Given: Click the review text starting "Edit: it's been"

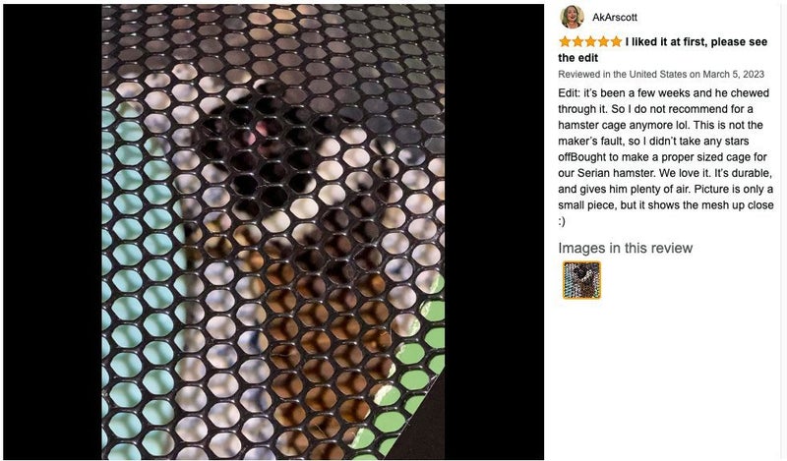Looking at the screenshot, I should point(666,157).
